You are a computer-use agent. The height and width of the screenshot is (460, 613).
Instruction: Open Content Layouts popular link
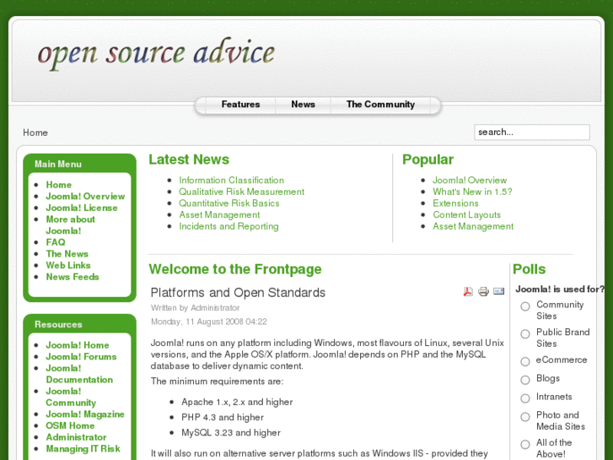pyautogui.click(x=466, y=215)
